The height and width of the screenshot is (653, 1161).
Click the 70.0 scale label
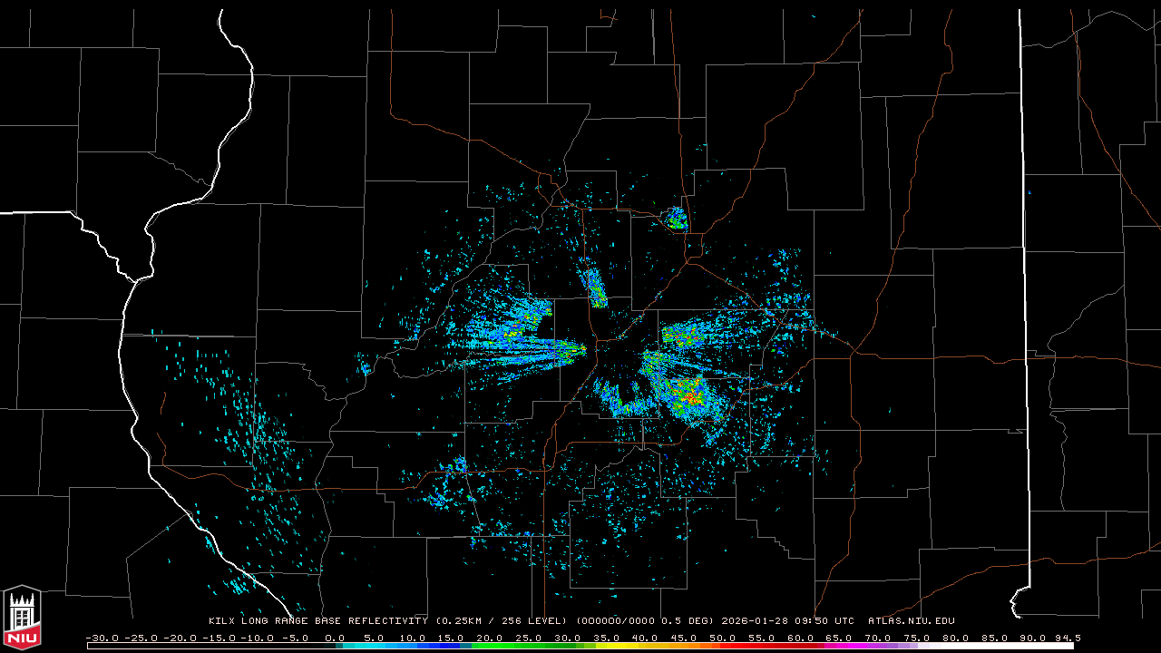click(880, 638)
